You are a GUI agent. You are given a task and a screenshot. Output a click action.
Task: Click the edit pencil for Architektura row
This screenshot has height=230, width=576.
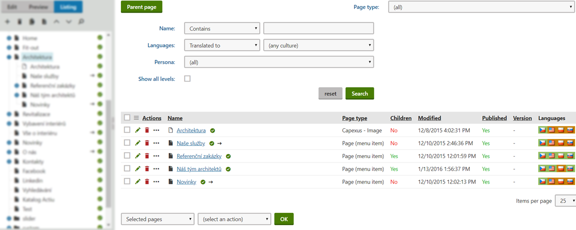pos(138,130)
